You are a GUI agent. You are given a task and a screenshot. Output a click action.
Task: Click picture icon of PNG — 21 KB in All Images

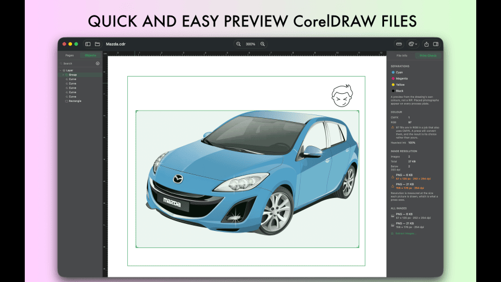click(x=393, y=225)
